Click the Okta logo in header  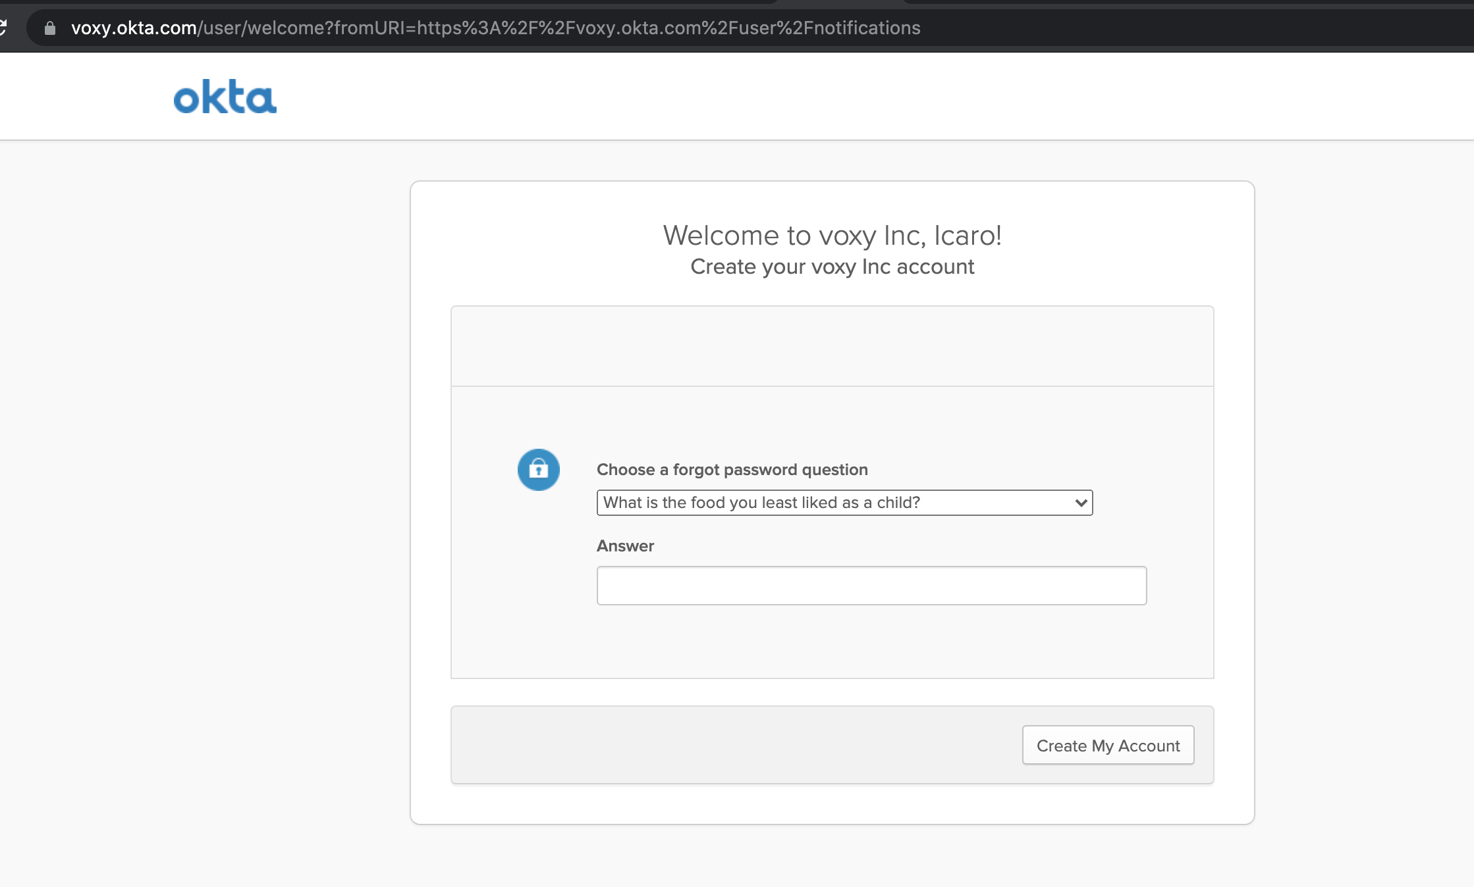[225, 97]
